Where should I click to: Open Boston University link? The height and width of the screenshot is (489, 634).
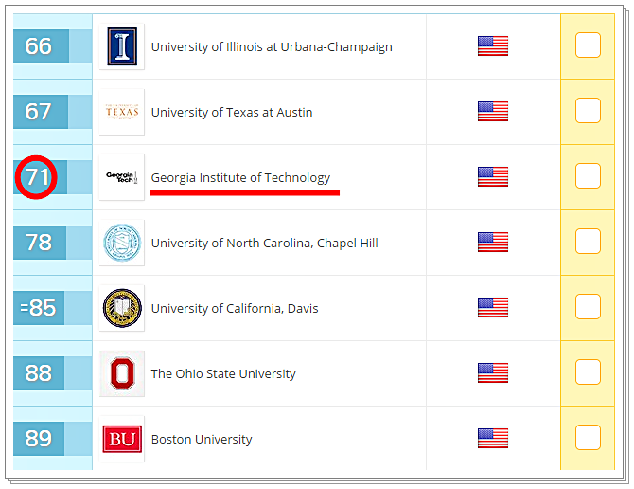pos(202,439)
